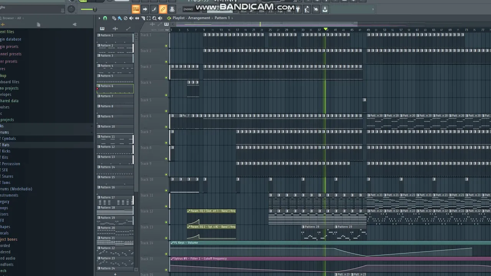The width and height of the screenshot is (491, 276).
Task: Open the playlist options menu arrow
Action: coord(99,18)
